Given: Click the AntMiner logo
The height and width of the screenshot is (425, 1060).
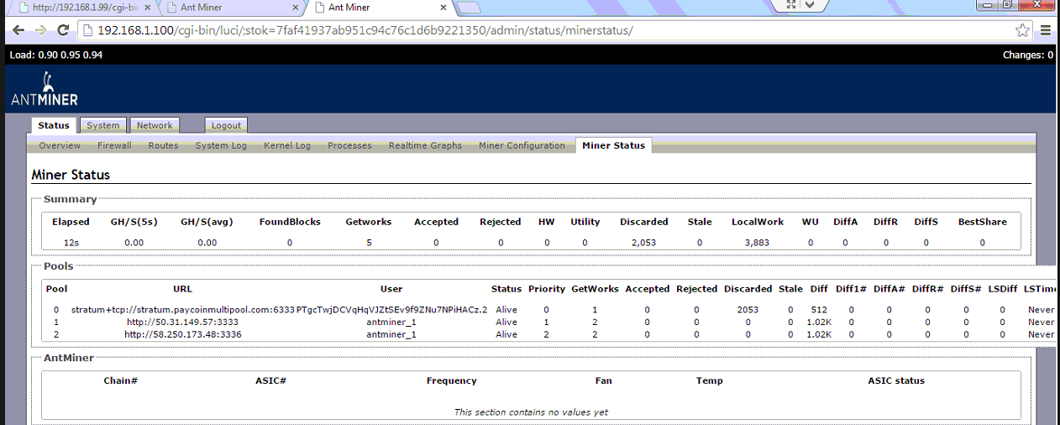Looking at the screenshot, I should coord(45,89).
